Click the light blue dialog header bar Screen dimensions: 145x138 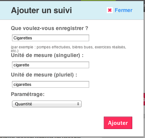click(72, 10)
